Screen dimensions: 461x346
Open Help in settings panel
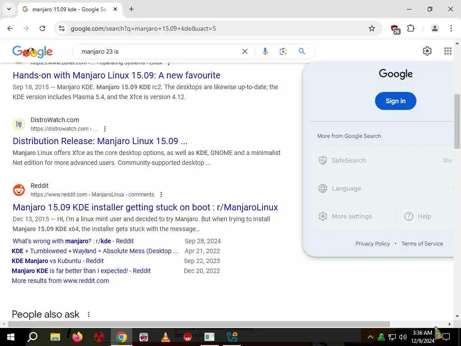coord(418,216)
